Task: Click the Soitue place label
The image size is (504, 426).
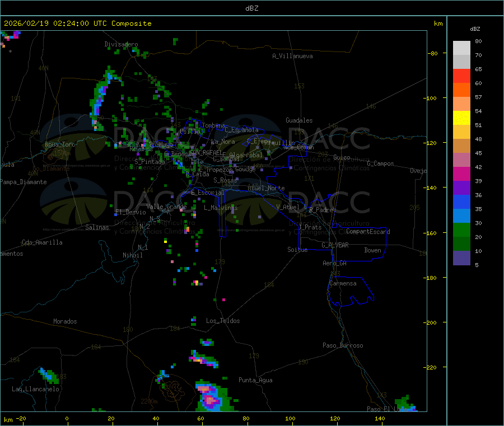Action: [297, 250]
